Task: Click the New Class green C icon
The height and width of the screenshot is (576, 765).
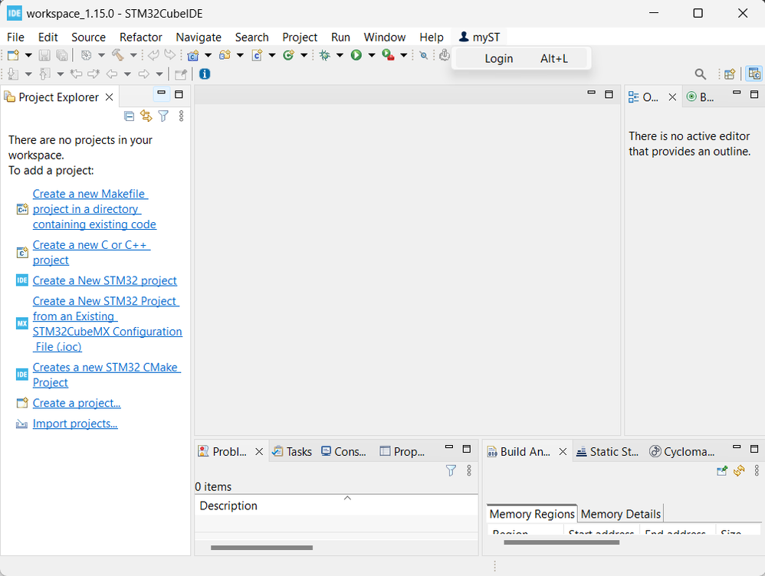Action: (288, 55)
